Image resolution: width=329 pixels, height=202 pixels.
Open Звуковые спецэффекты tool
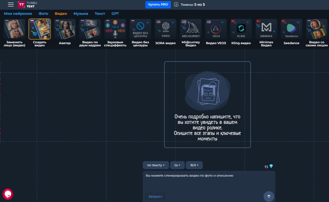(115, 32)
